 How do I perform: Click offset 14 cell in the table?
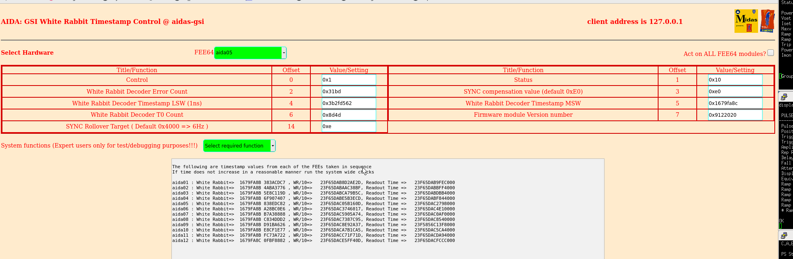tap(291, 126)
